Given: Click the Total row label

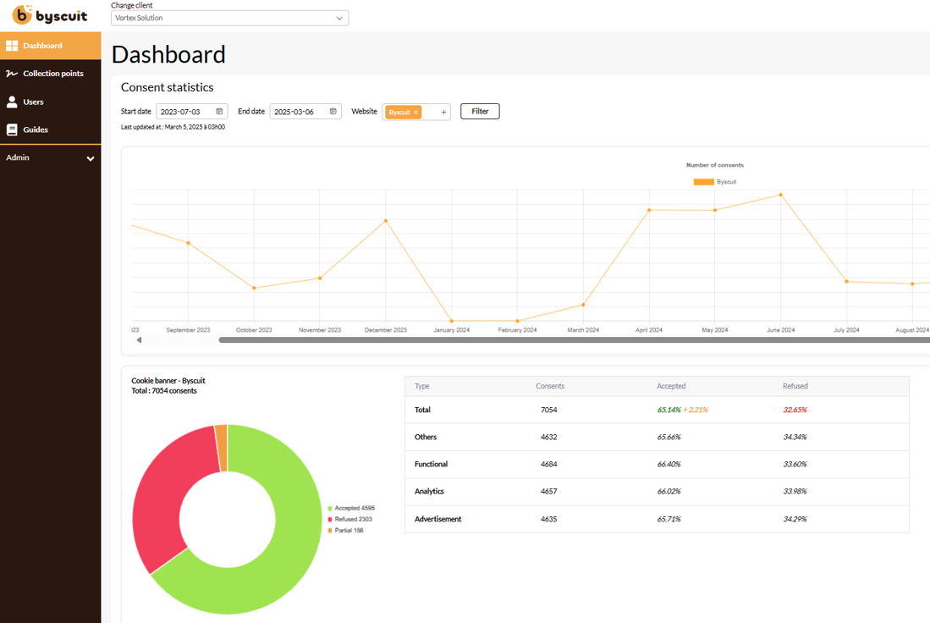Looking at the screenshot, I should click(422, 410).
